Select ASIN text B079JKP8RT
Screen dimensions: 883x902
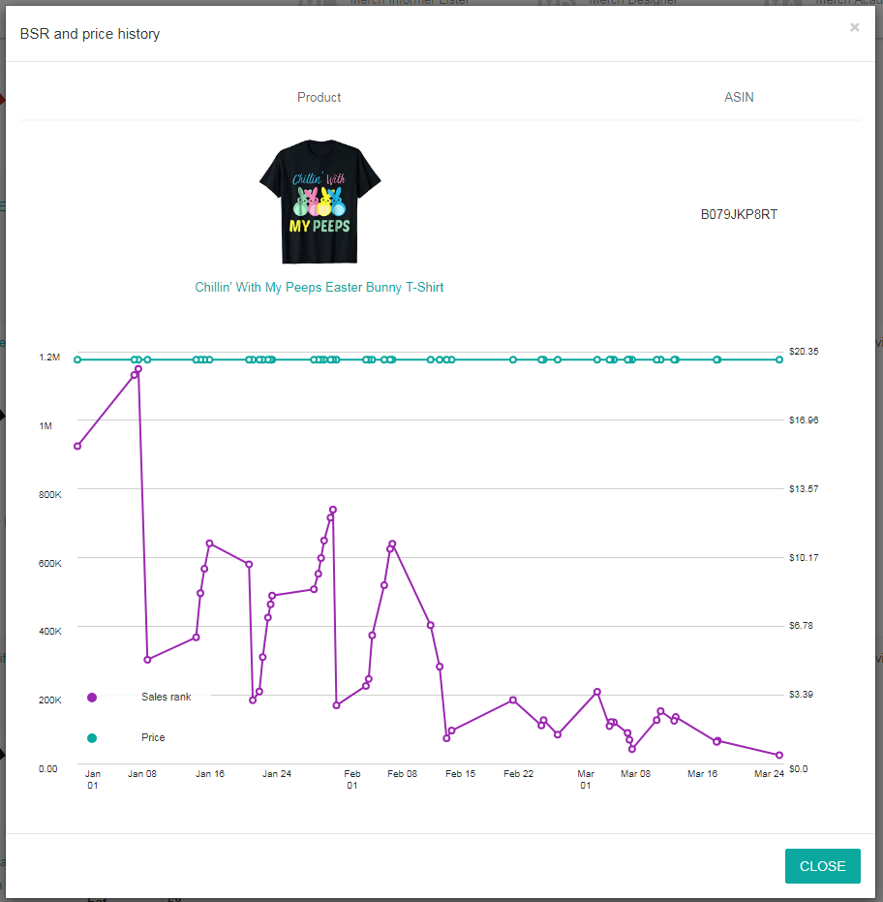739,214
